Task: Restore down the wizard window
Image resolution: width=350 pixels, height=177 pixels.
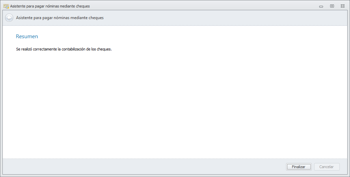Action: (332, 6)
